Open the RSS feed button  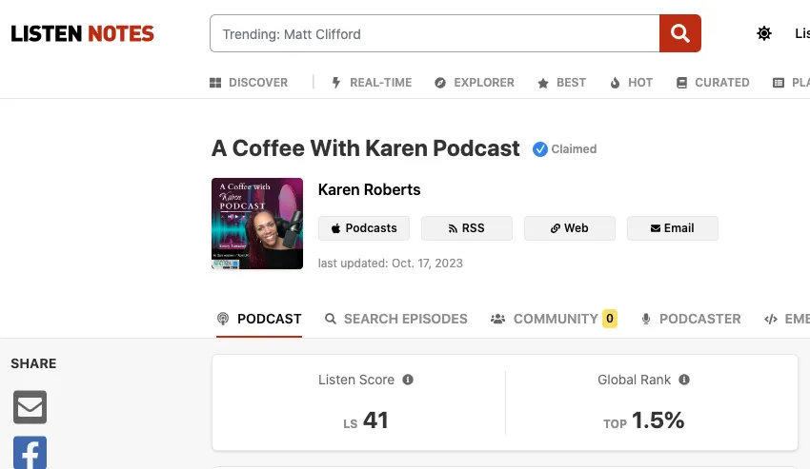(x=467, y=228)
